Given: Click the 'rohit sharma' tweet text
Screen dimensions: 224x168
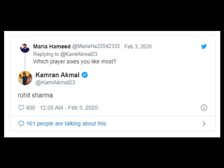Looking at the screenshot, I should [35, 95].
